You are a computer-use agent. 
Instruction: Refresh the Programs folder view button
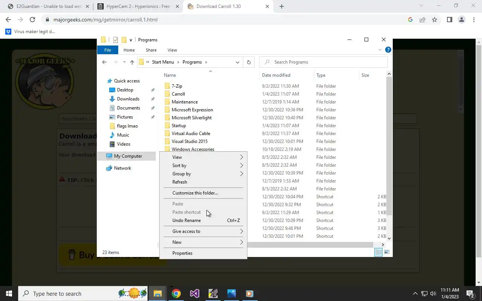coord(249,62)
